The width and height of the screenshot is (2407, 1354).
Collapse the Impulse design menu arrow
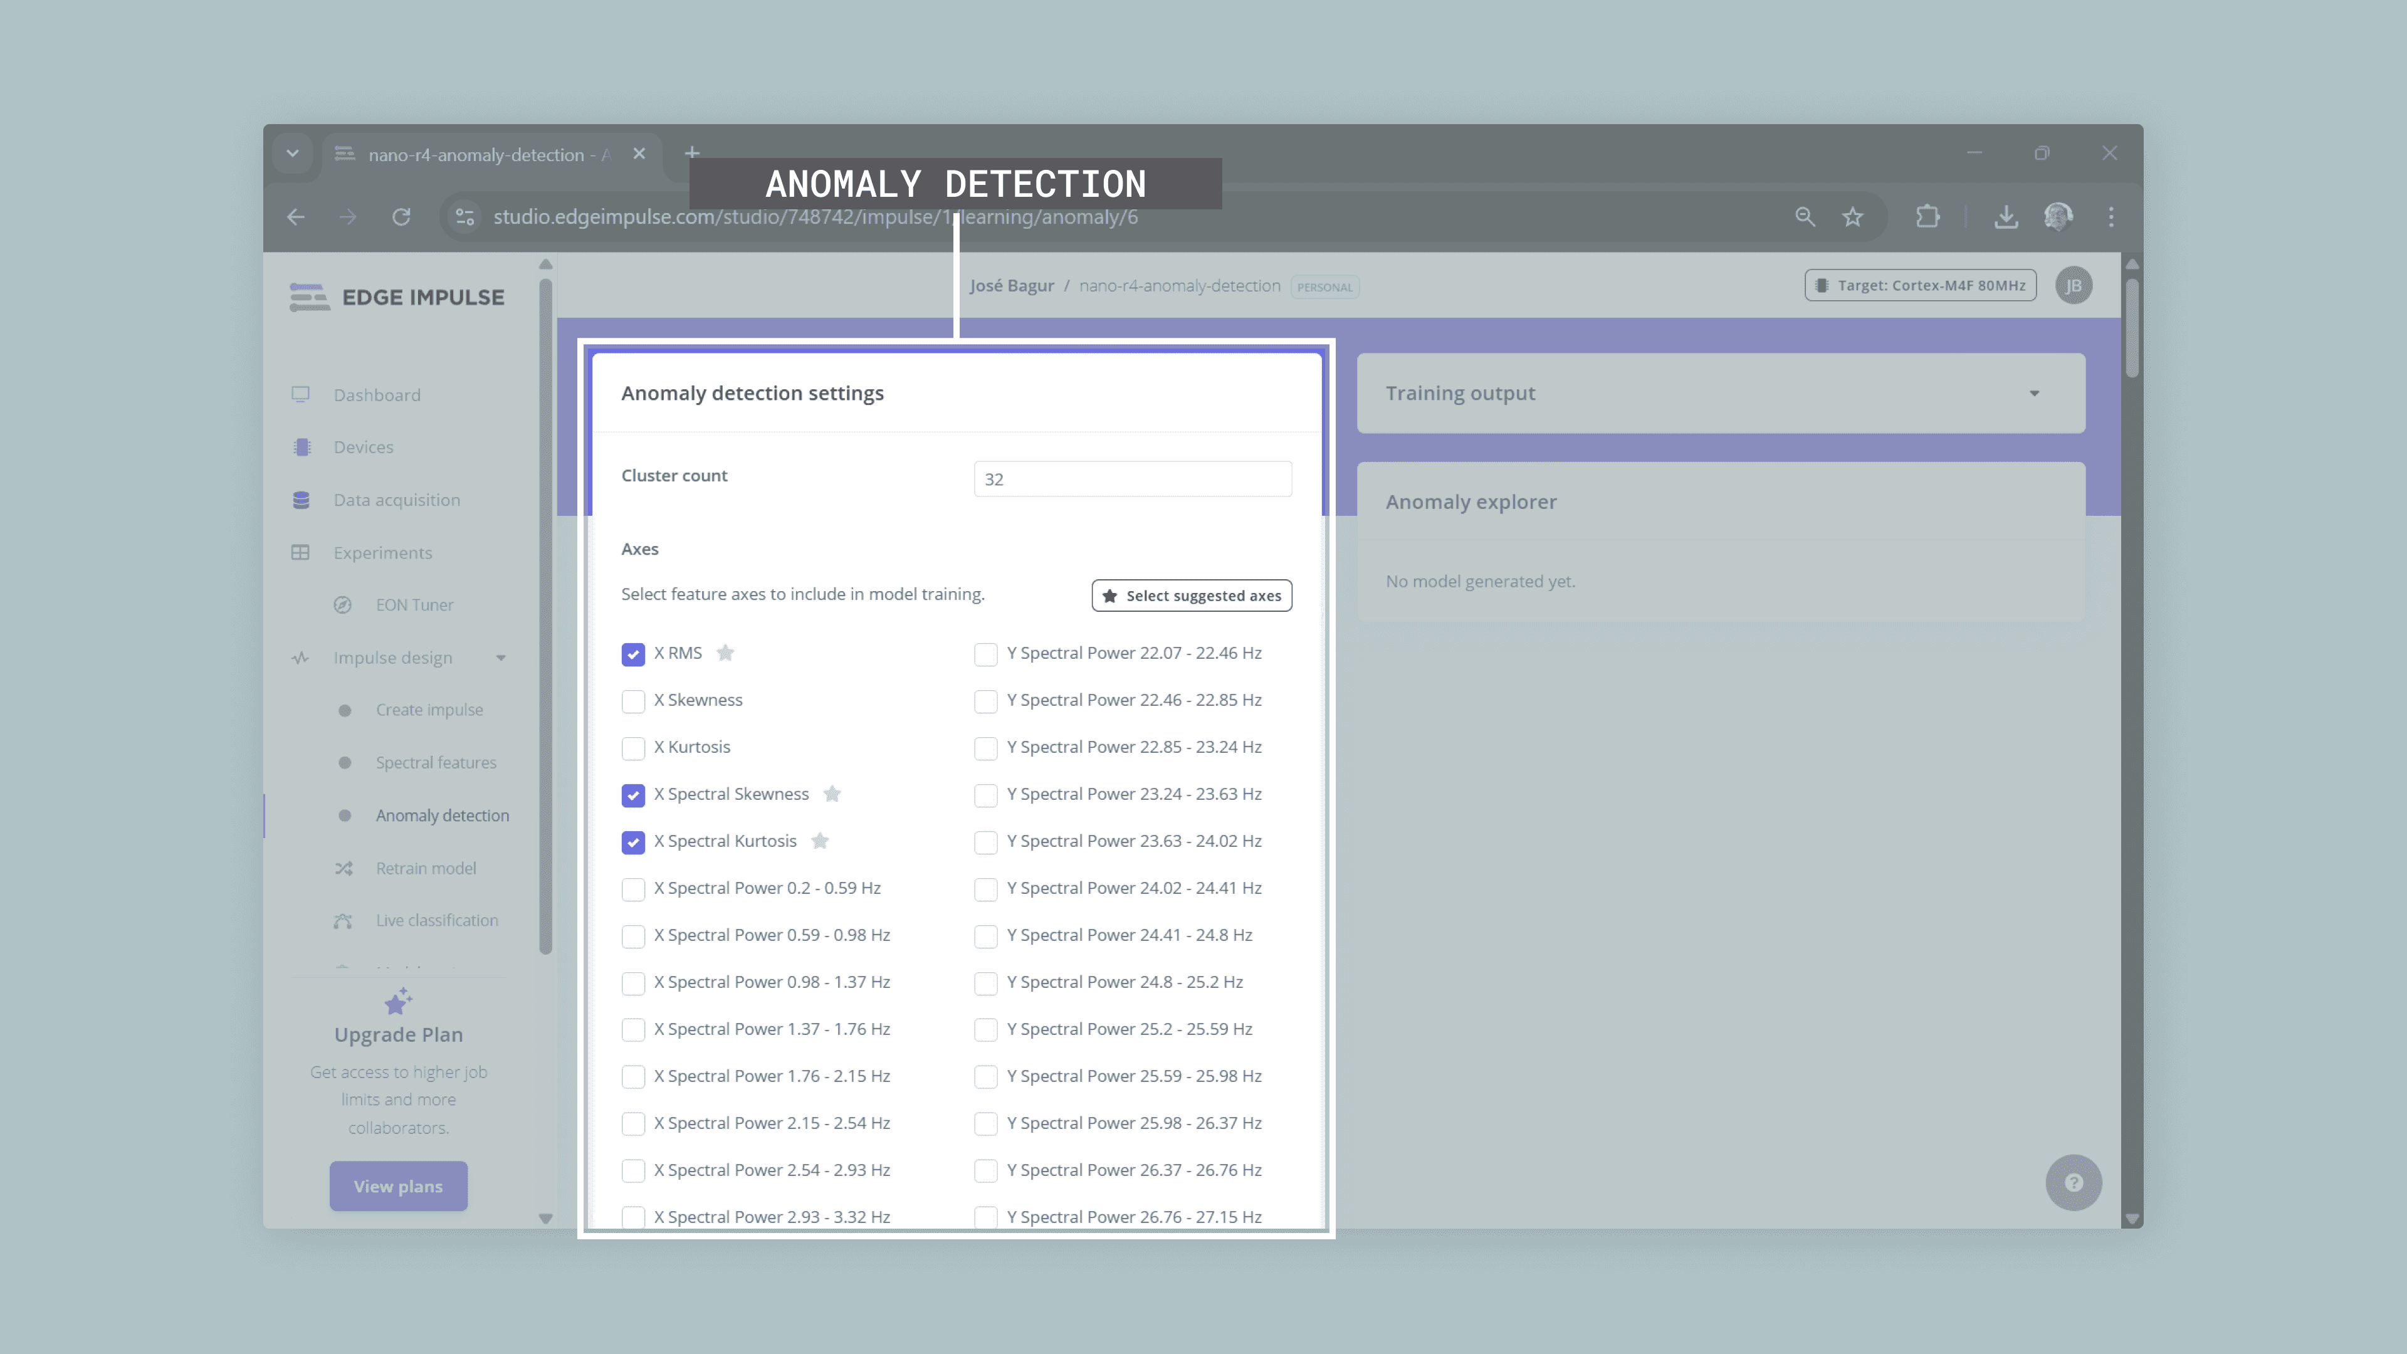point(501,658)
